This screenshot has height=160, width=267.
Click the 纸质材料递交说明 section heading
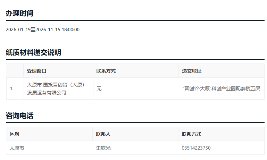click(x=33, y=53)
